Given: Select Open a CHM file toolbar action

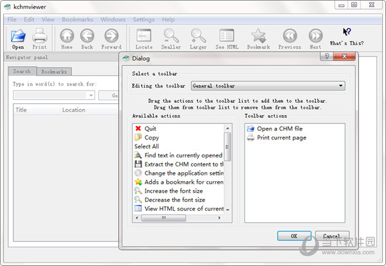Looking at the screenshot, I should pos(295,129).
